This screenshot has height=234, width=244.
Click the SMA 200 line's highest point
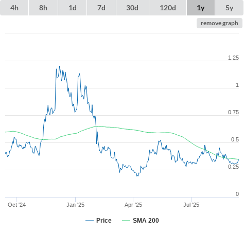tap(97, 126)
